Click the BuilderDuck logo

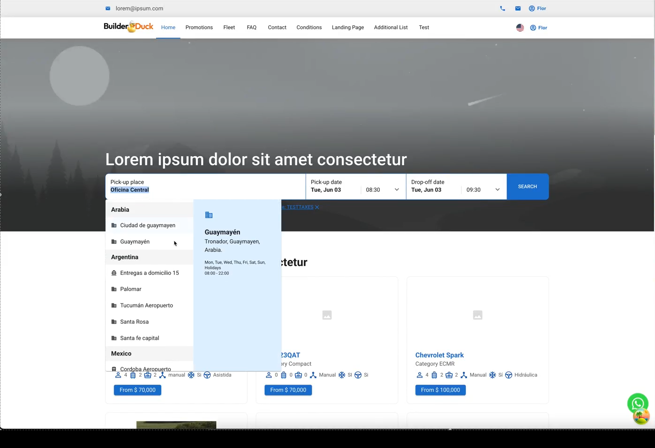click(128, 27)
